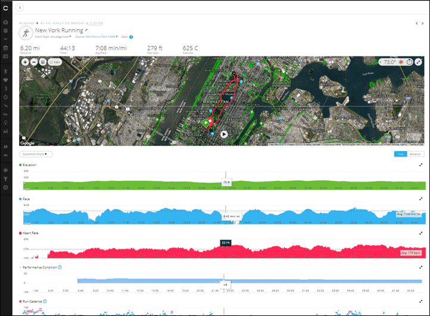Open Event Type Uncategorized dropdown
The width and height of the screenshot is (430, 316).
(x=53, y=37)
